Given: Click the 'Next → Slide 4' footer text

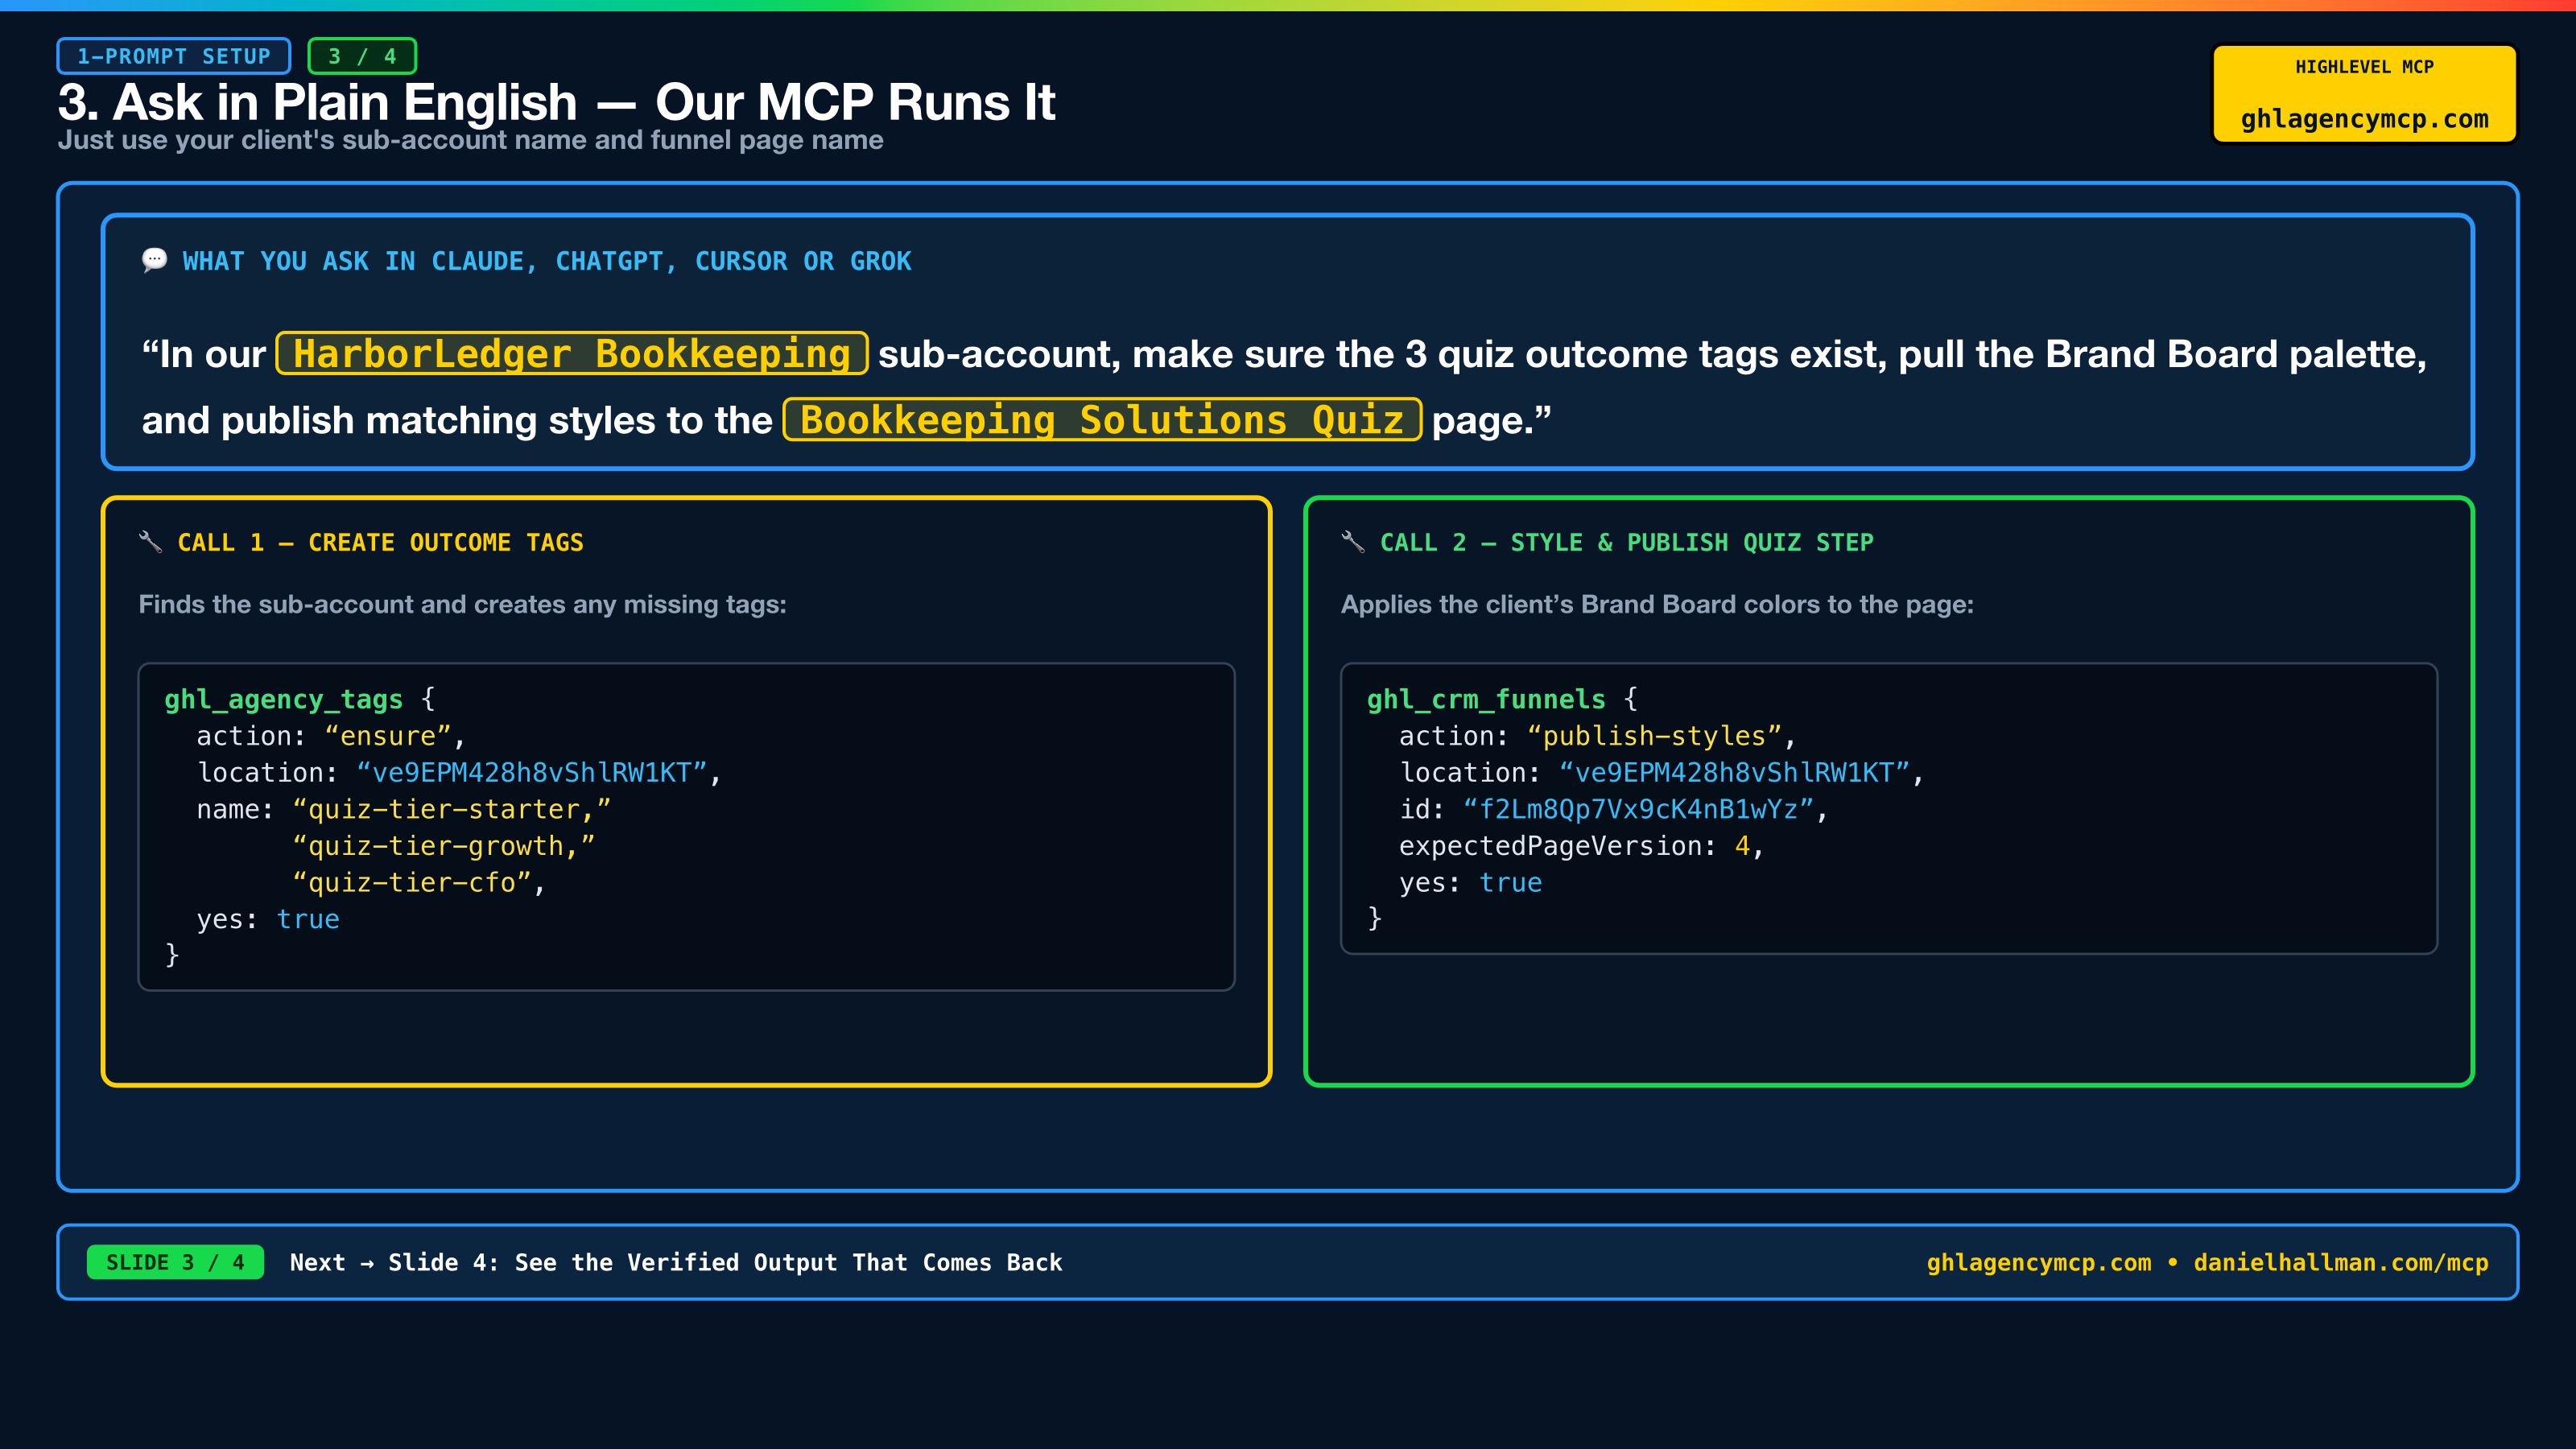Looking at the screenshot, I should [x=676, y=1262].
